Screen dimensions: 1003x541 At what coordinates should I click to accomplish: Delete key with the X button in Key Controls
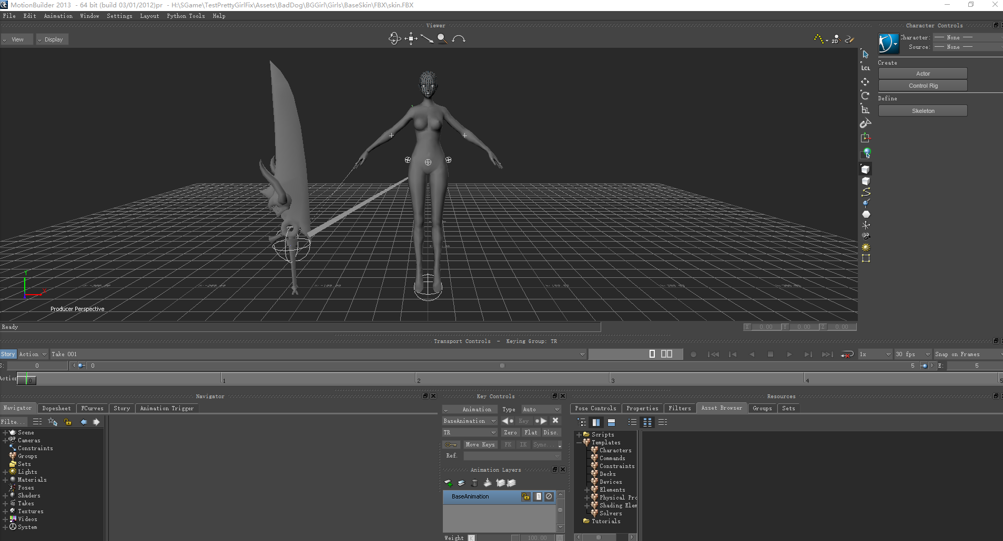tap(555, 421)
